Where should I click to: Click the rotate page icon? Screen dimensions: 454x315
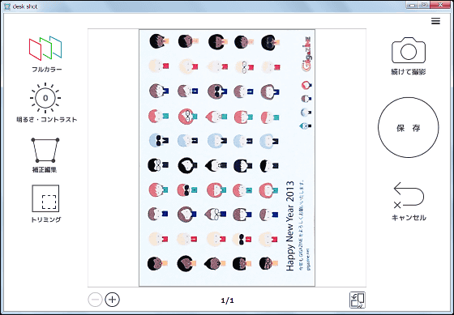(x=358, y=300)
